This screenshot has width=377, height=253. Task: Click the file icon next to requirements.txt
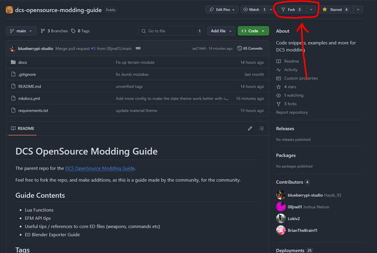(x=13, y=110)
